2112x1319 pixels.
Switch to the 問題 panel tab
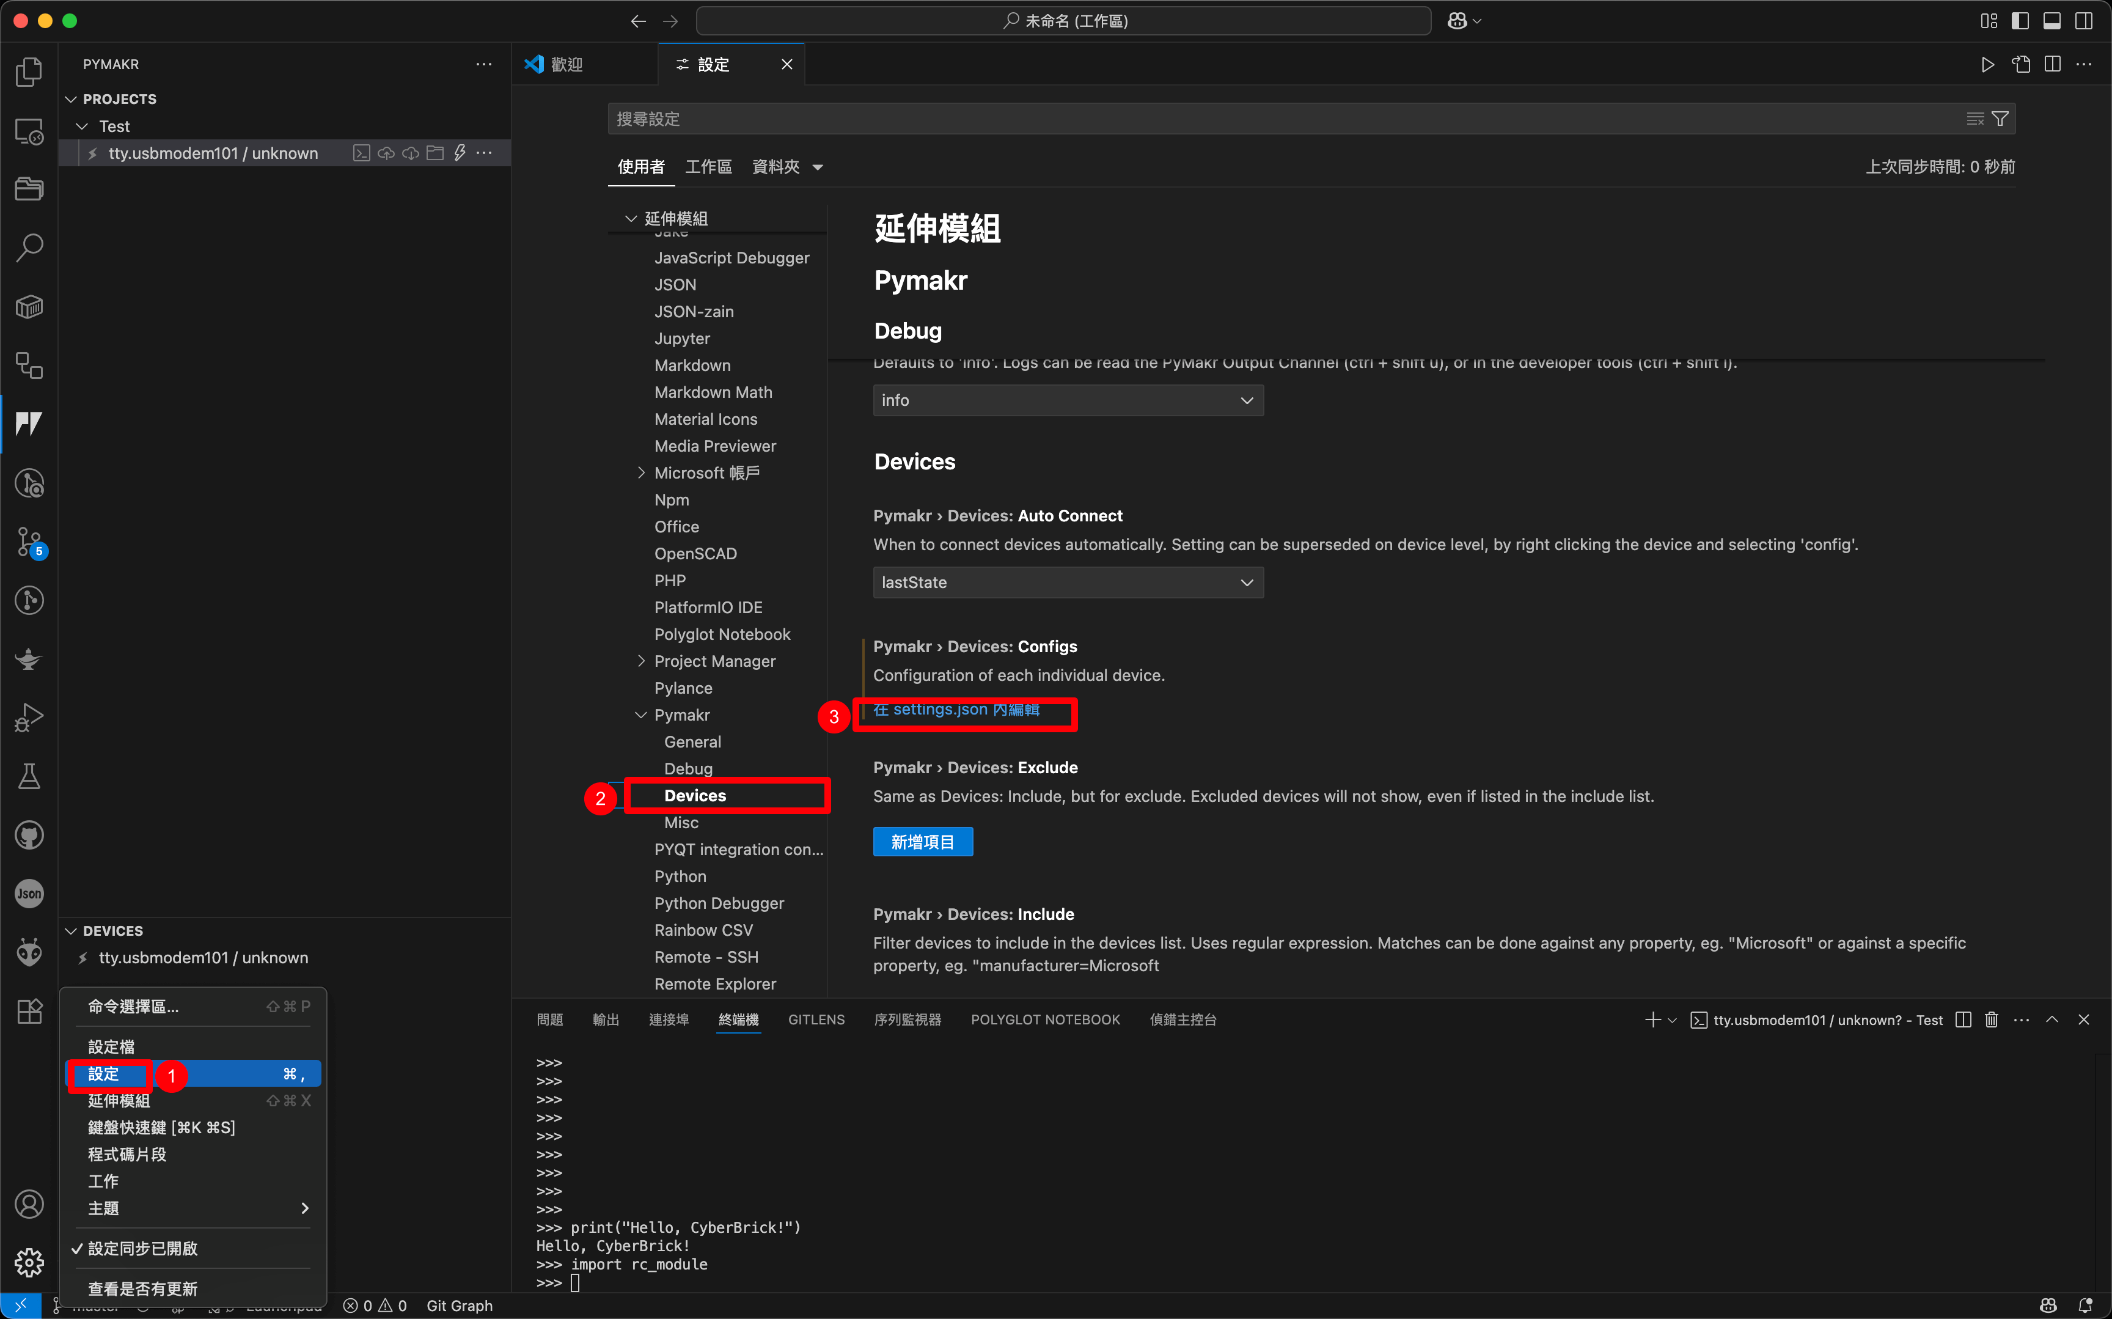pos(549,1020)
